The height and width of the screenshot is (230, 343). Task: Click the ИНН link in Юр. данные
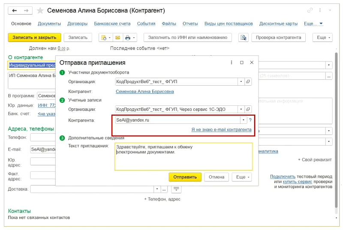47,105
